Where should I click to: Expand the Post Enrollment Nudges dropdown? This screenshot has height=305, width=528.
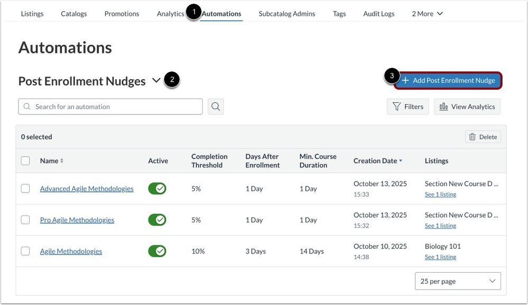pyautogui.click(x=156, y=80)
